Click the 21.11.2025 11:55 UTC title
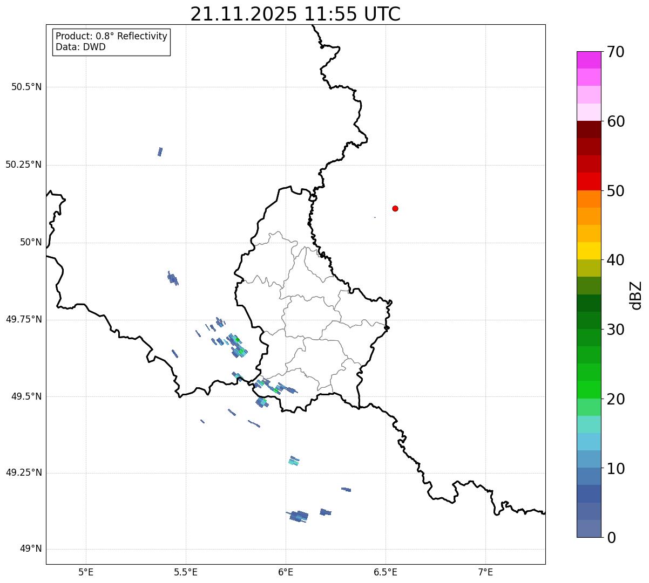649x583 pixels. click(295, 14)
